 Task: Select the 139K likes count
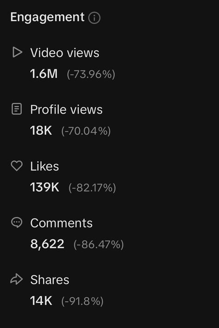[x=45, y=187]
